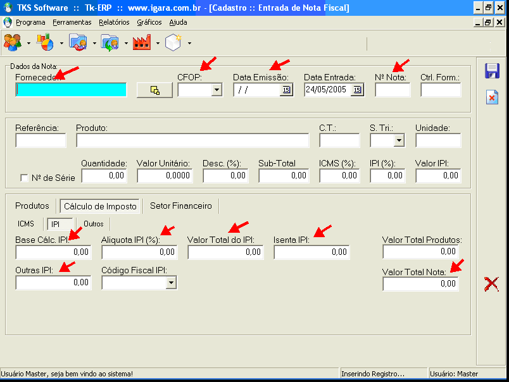
Task: Expand the S. Tri. dropdown
Action: pyautogui.click(x=398, y=140)
